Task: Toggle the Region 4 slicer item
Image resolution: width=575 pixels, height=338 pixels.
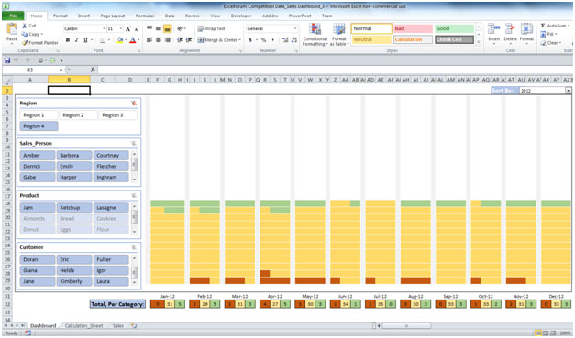Action: 39,126
